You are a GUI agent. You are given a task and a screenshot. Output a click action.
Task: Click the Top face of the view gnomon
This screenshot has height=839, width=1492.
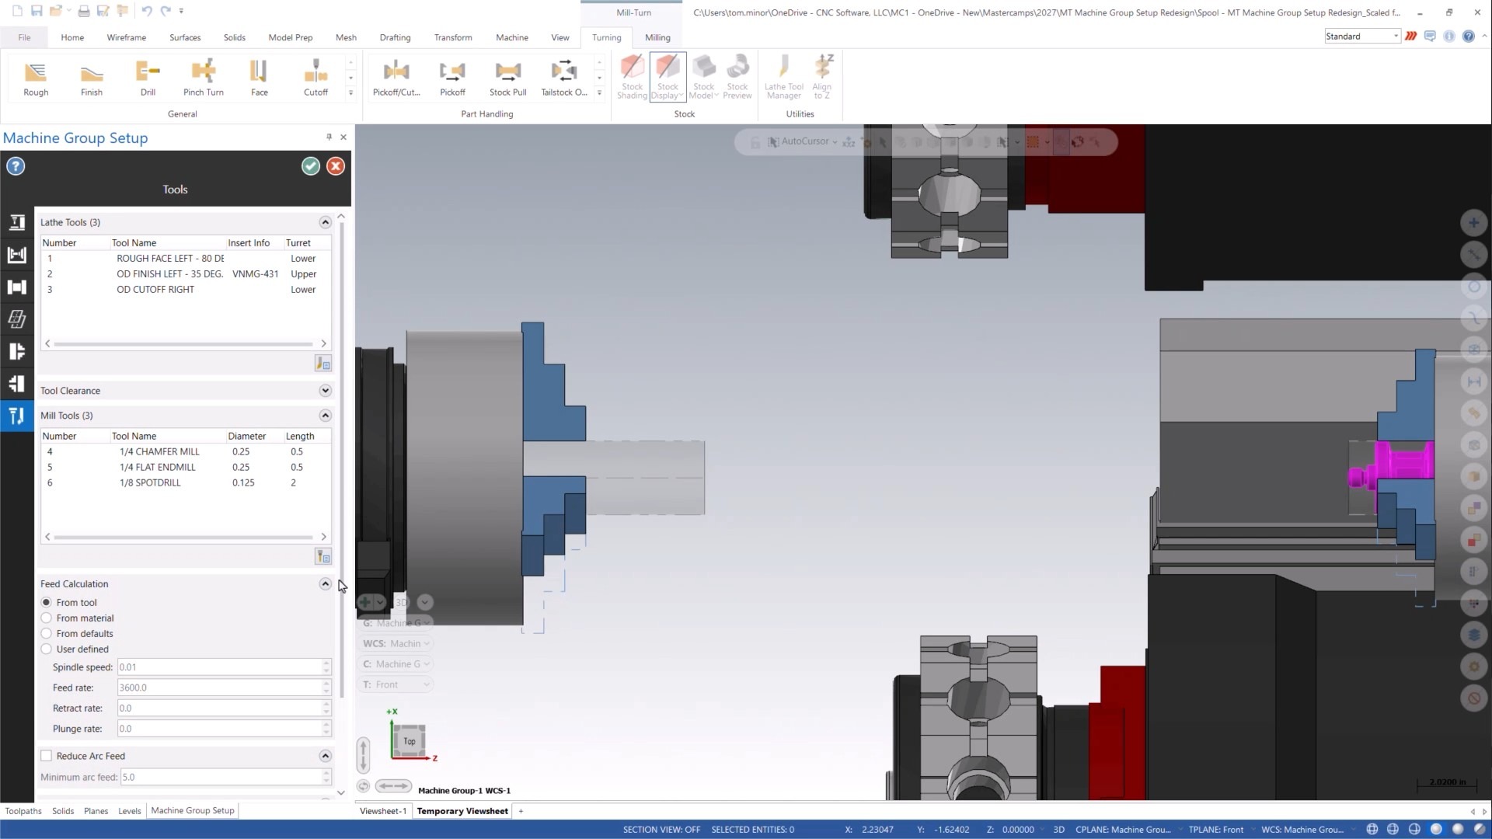[410, 741]
